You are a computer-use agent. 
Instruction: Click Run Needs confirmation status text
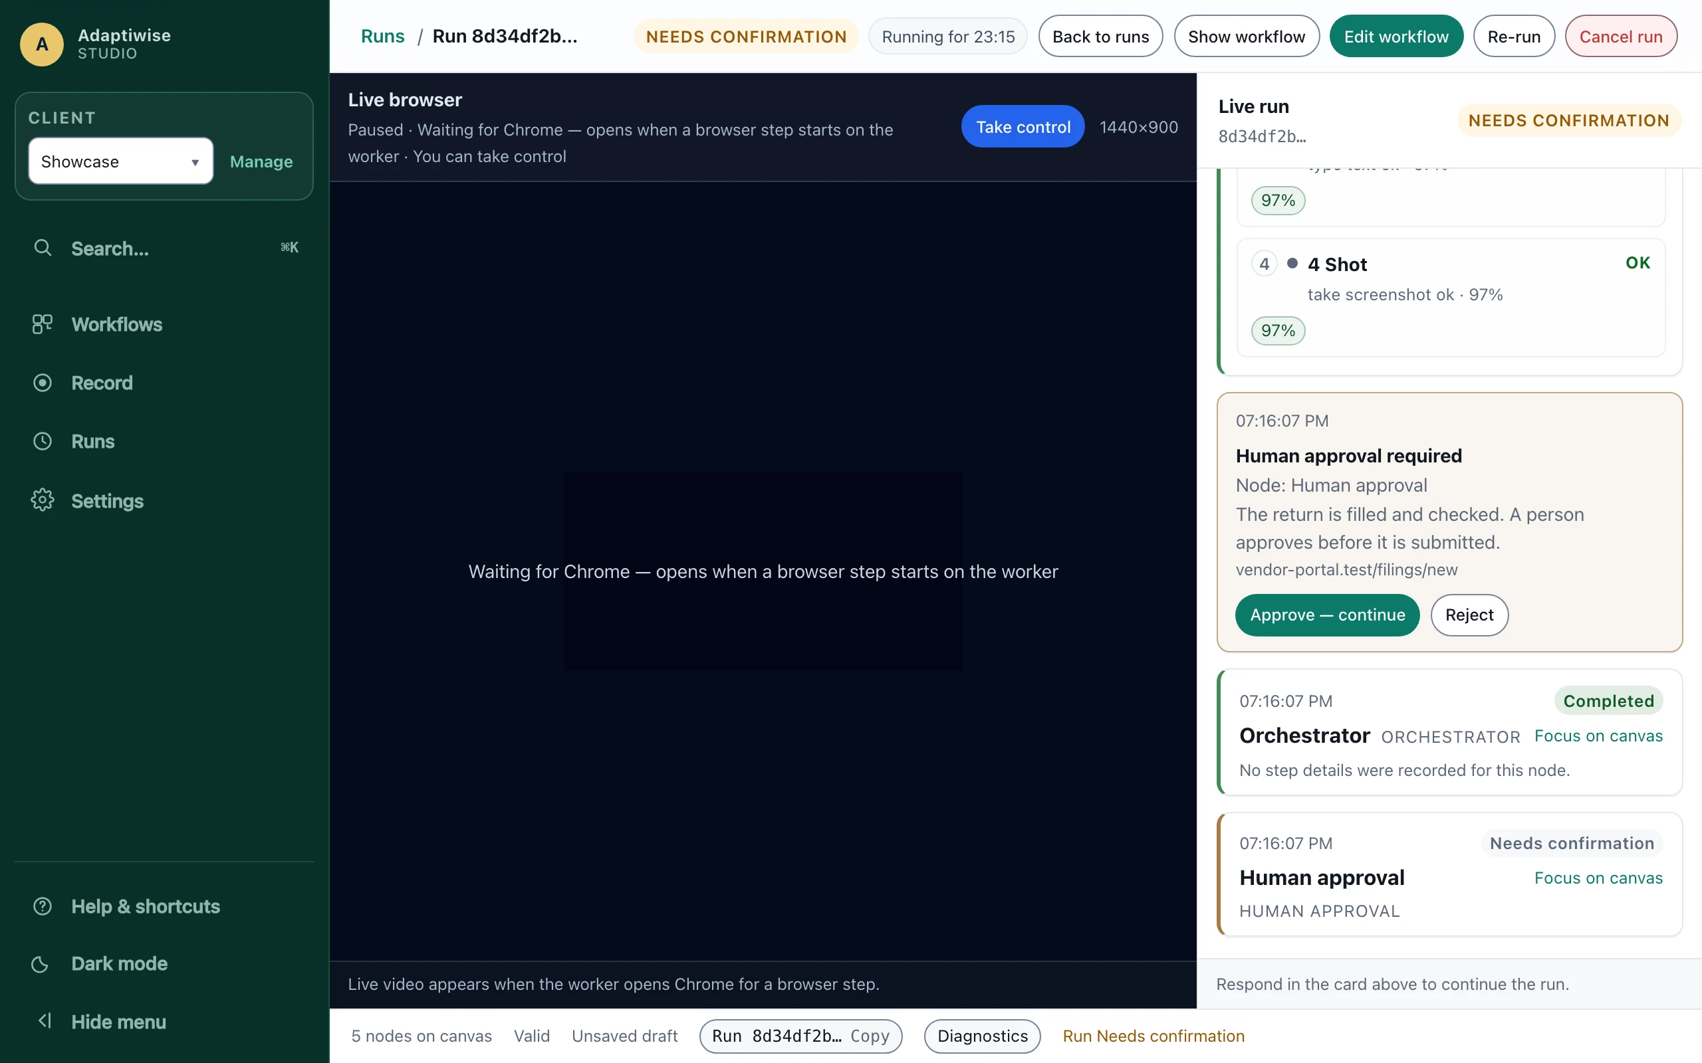click(x=1154, y=1036)
